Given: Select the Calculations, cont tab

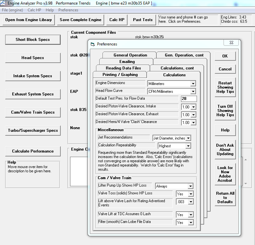Looking at the screenshot, I should tap(177, 68).
